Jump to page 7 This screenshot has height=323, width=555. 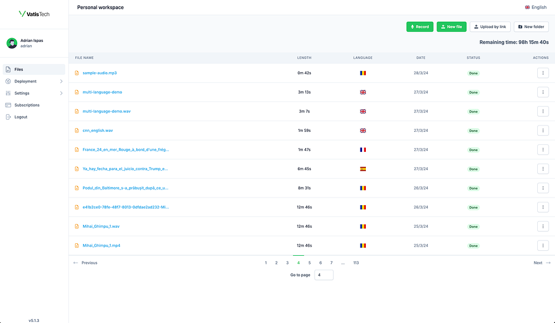coord(331,263)
